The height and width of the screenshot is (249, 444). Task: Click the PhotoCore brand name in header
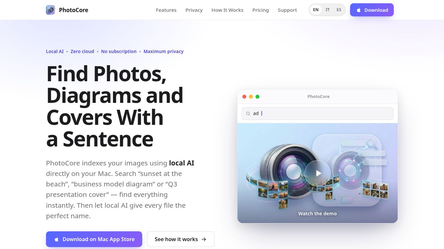click(x=74, y=10)
